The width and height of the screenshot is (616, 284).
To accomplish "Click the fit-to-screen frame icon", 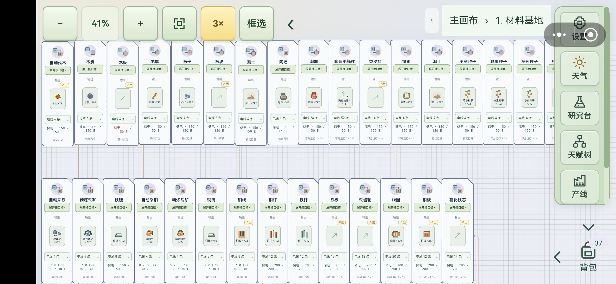I will click(x=179, y=23).
